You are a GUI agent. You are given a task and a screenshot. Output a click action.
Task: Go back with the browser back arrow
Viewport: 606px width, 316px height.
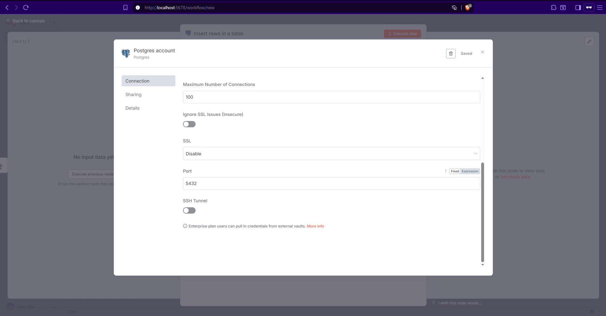click(x=7, y=8)
